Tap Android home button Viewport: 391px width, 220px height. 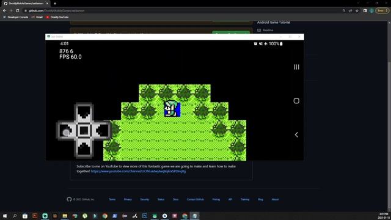click(296, 101)
